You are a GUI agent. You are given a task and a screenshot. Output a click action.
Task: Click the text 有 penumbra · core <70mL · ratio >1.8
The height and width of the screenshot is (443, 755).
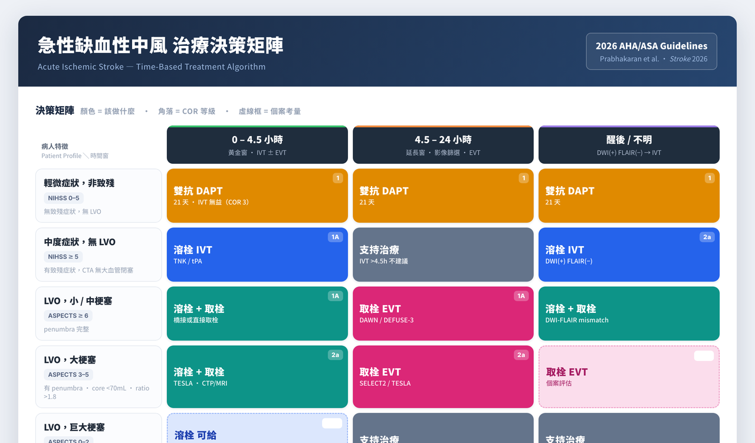coord(97,392)
